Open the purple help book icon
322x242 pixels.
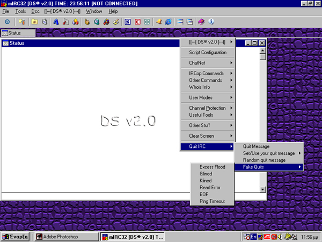[x=201, y=22]
